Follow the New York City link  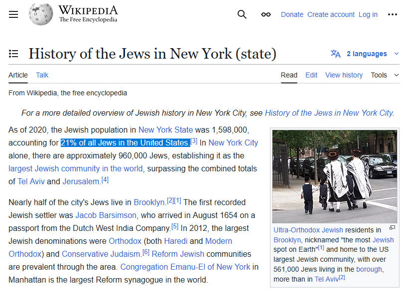point(233,143)
